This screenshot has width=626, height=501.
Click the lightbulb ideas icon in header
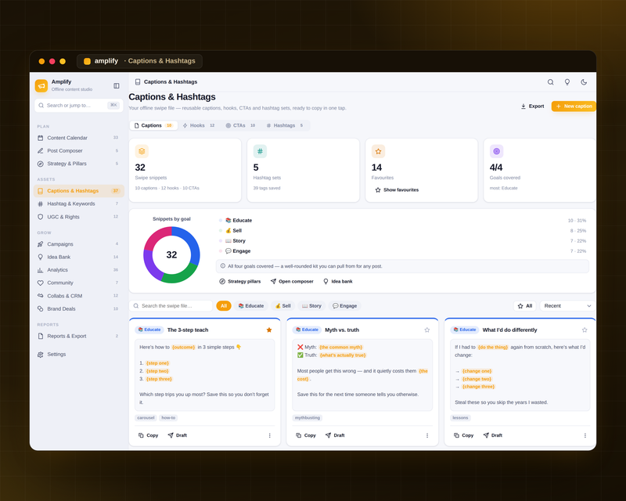tap(567, 82)
